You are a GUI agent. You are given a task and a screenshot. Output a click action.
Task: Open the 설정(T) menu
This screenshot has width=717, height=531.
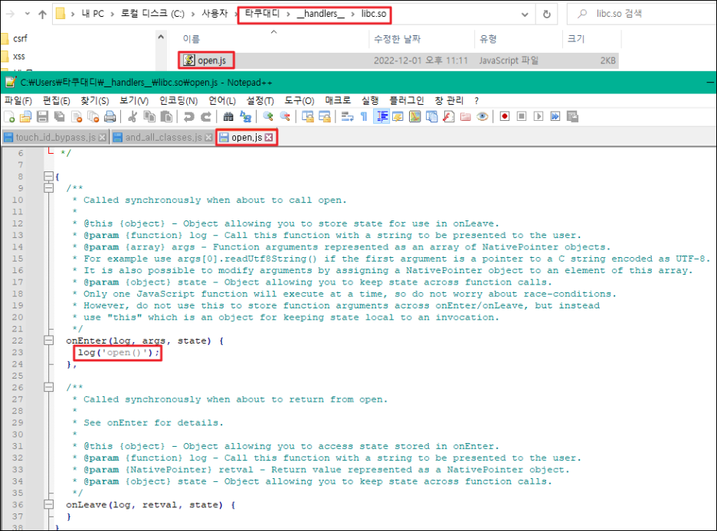tap(260, 100)
